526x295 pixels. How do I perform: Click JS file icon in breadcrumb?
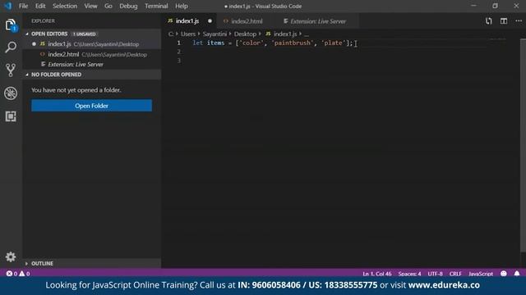click(268, 34)
